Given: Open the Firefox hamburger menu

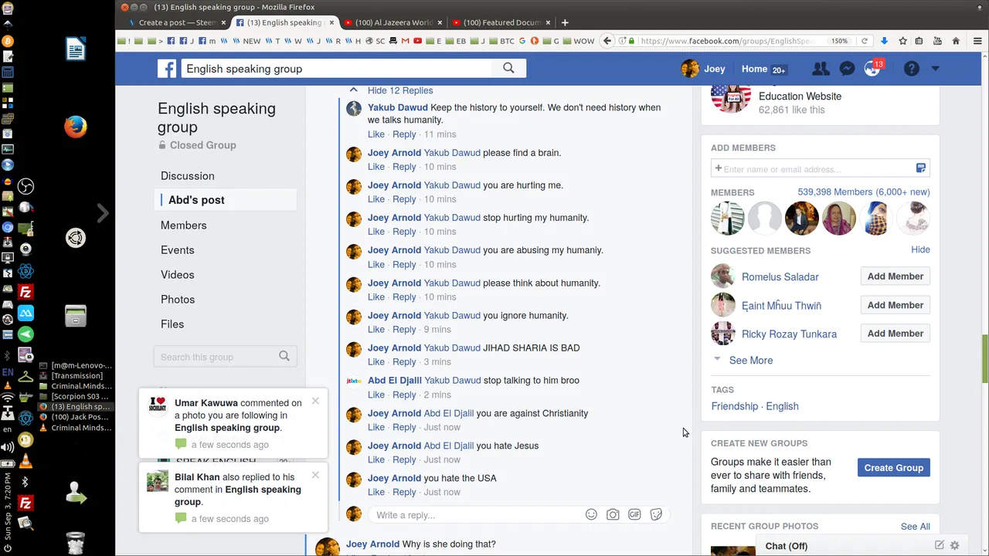Looking at the screenshot, I should tap(977, 41).
